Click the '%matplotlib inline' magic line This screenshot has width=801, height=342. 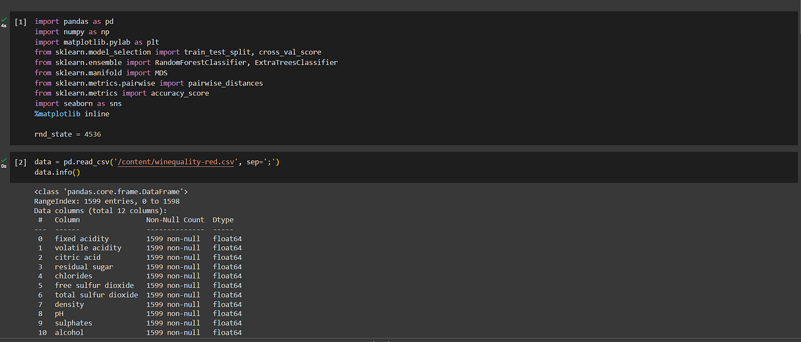pos(72,114)
